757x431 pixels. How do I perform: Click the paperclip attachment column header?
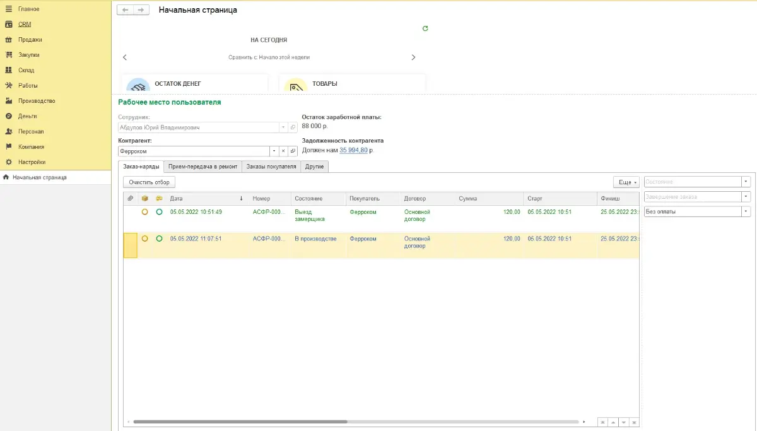click(x=131, y=199)
